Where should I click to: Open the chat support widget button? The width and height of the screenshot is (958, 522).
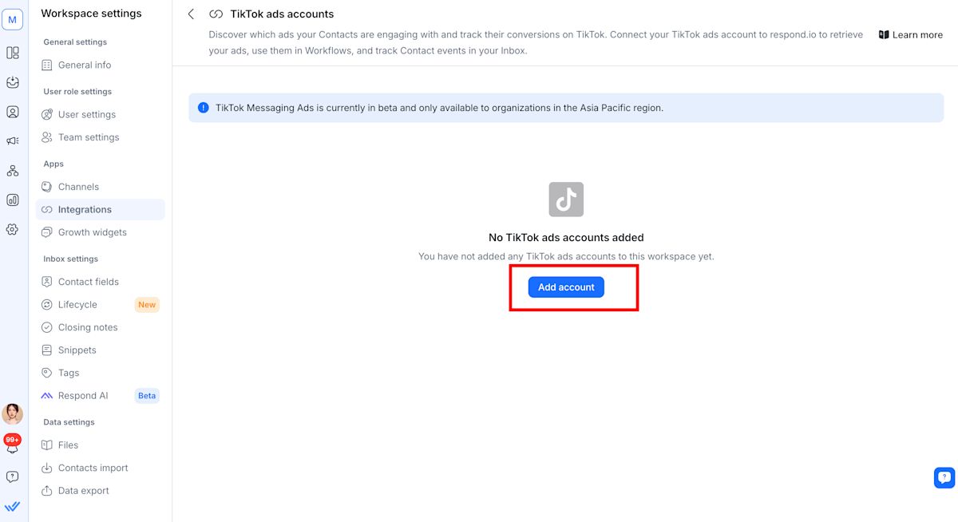pos(944,477)
